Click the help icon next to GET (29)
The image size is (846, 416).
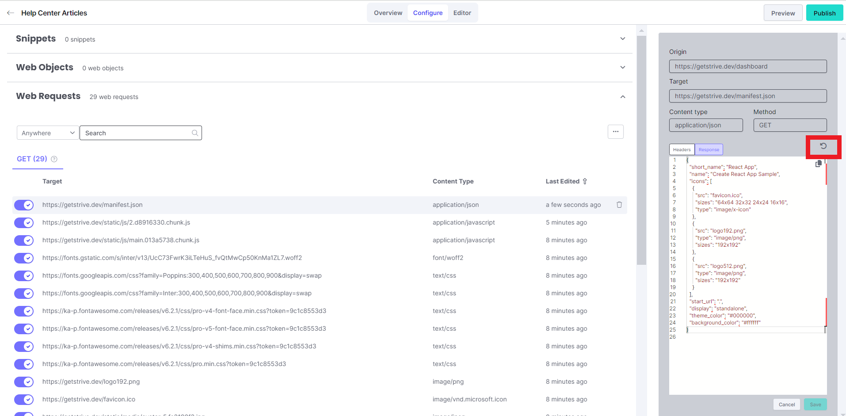click(x=54, y=159)
